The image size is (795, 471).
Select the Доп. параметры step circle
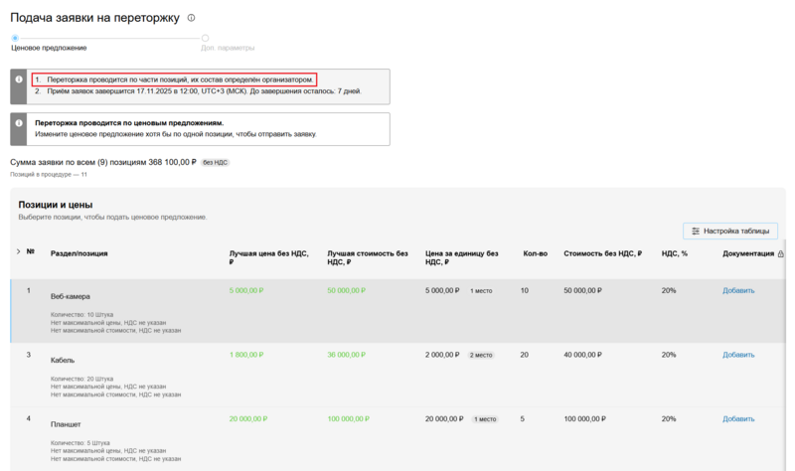pyautogui.click(x=205, y=38)
